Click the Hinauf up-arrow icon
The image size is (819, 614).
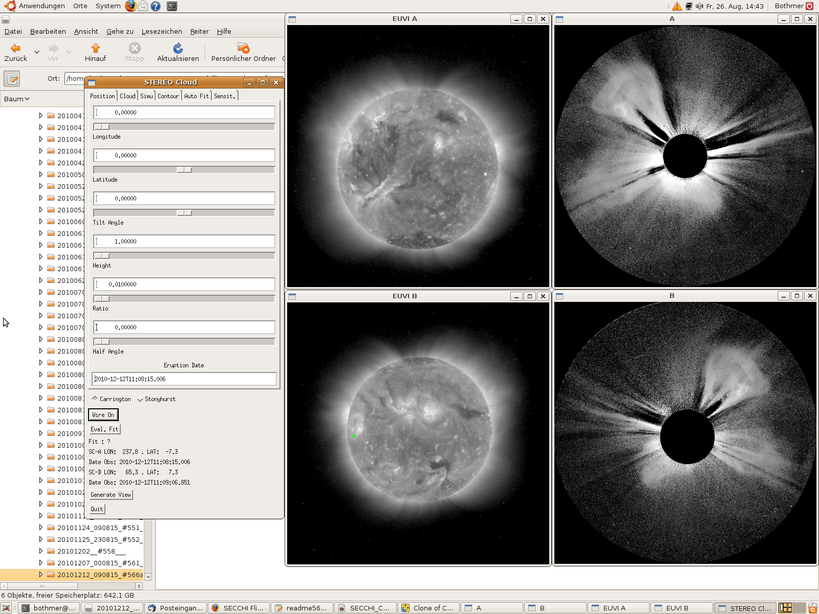click(96, 48)
